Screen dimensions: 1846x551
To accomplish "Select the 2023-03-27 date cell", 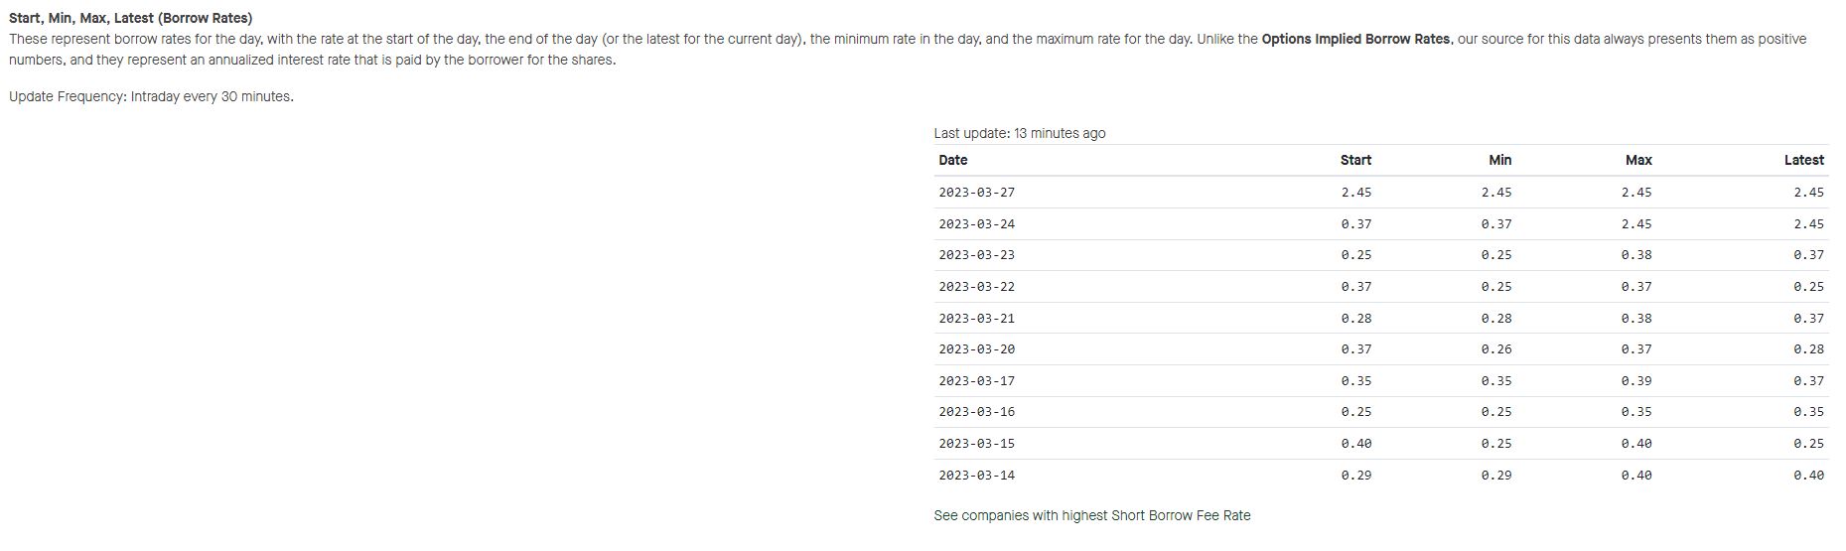I will 976,193.
